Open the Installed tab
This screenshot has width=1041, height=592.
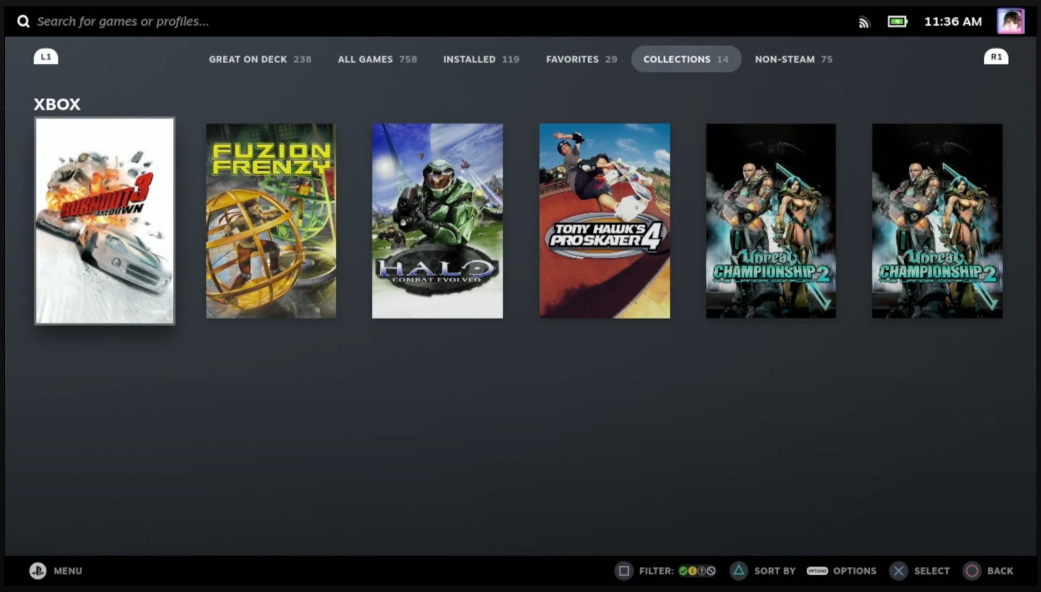coord(481,59)
